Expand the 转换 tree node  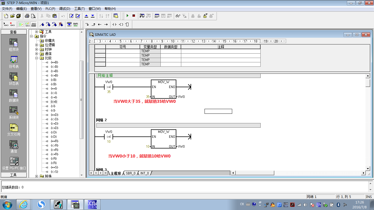tap(37, 176)
